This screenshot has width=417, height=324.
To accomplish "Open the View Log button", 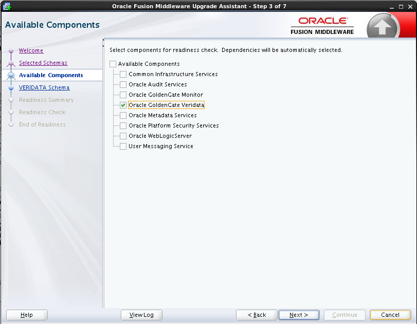I will 141,315.
